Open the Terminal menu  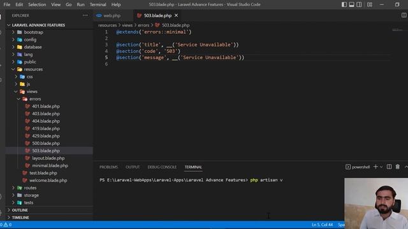click(98, 4)
